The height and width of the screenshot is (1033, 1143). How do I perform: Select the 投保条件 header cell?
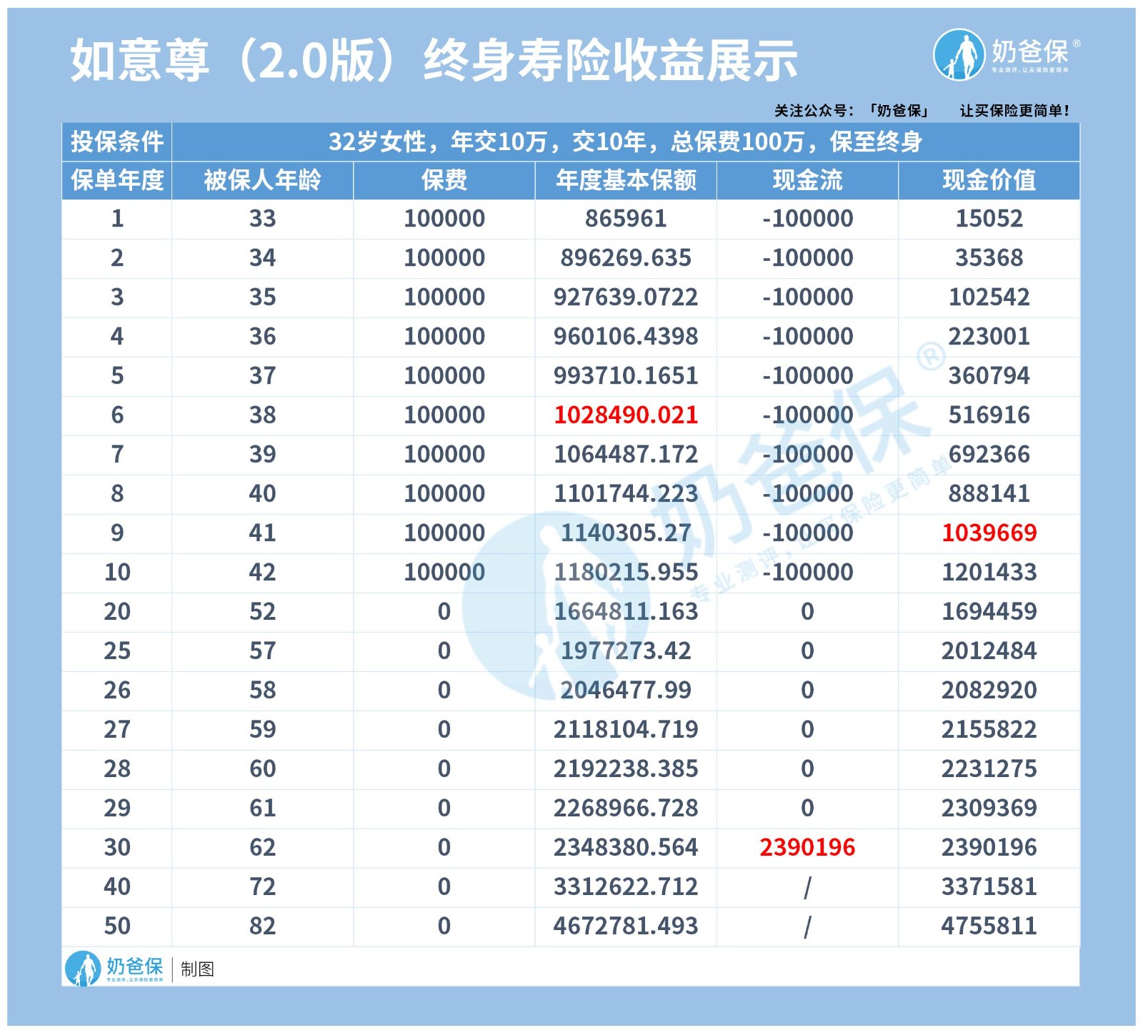pos(117,142)
